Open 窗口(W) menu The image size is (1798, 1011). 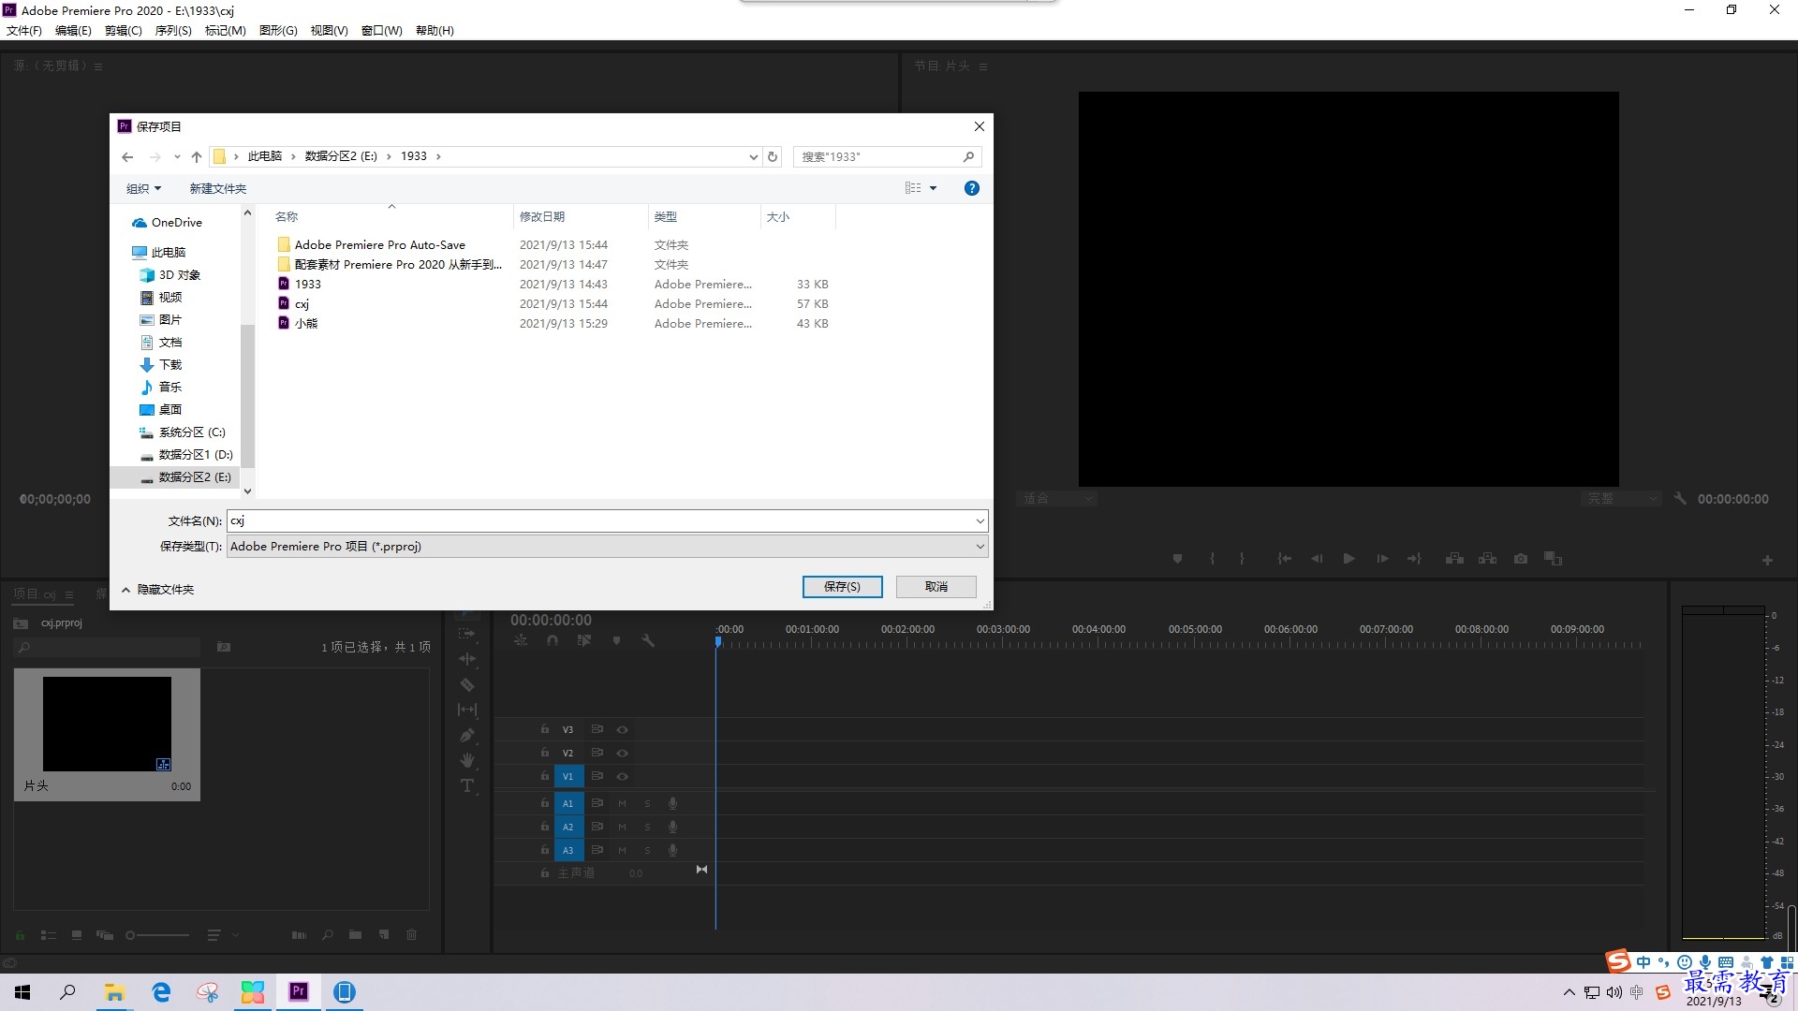pyautogui.click(x=382, y=31)
